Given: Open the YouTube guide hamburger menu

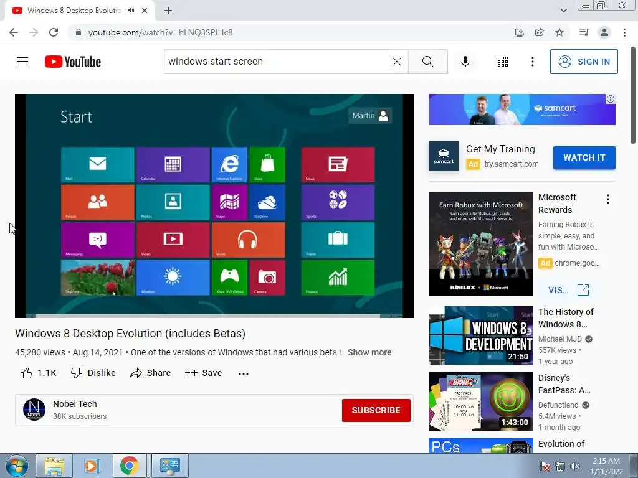Looking at the screenshot, I should [22, 62].
